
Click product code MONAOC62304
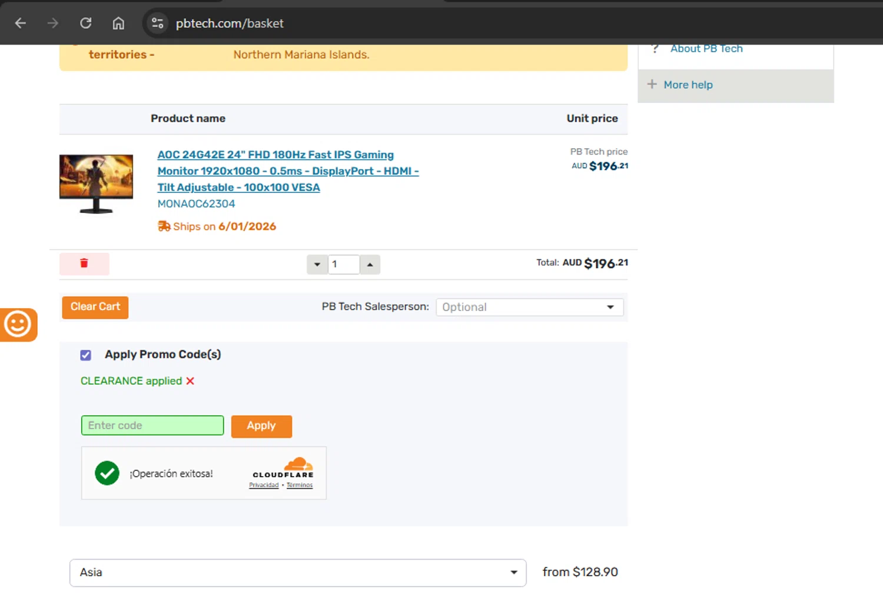pos(196,204)
